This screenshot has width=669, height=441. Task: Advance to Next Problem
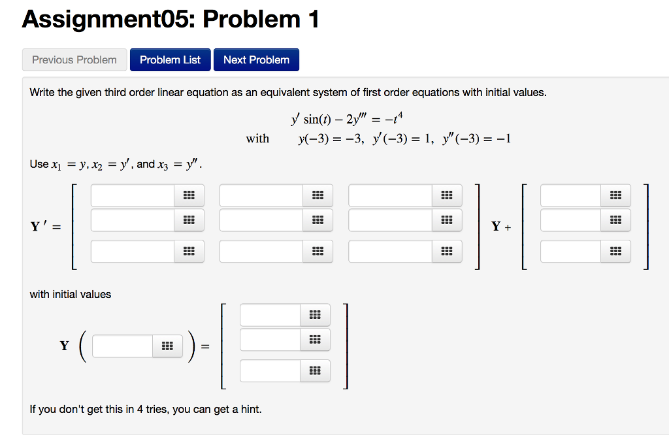pos(256,59)
